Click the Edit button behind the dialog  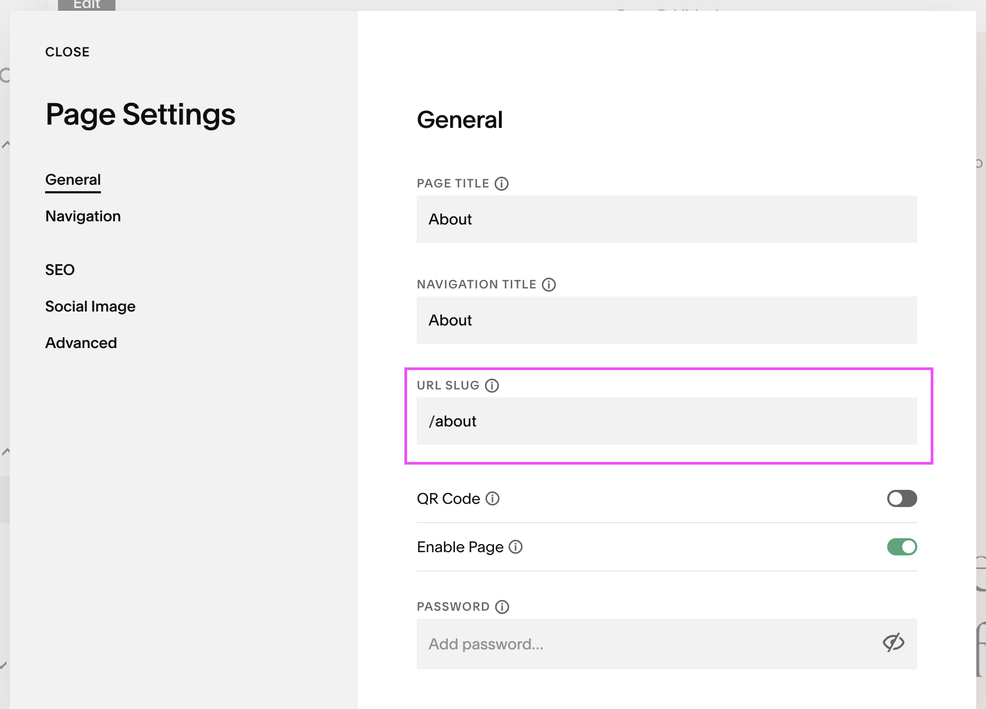pos(86,5)
